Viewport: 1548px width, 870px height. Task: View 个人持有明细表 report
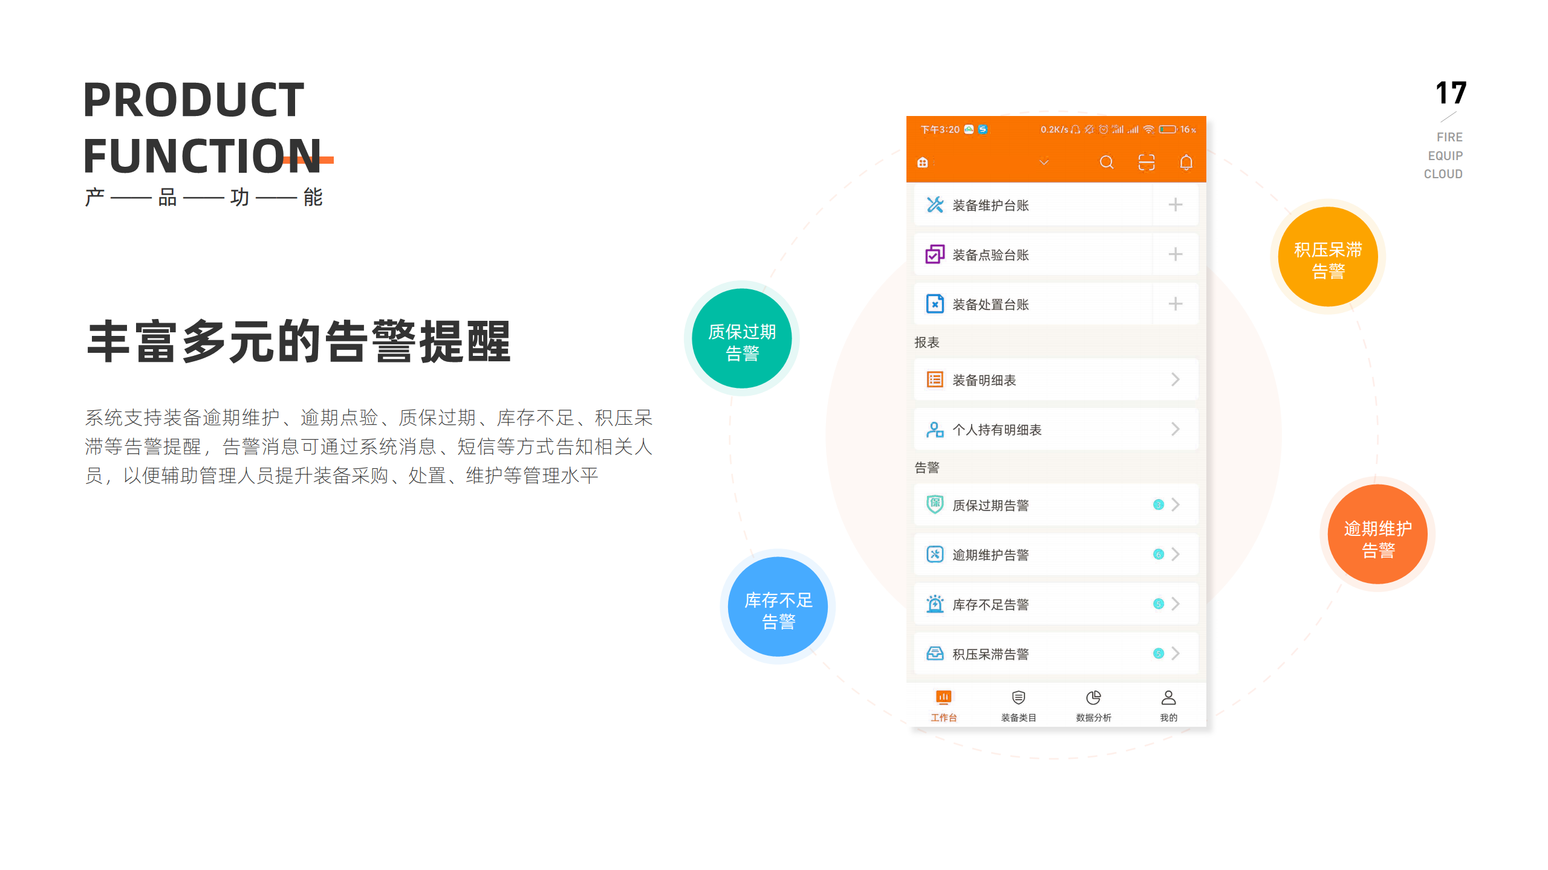1052,429
